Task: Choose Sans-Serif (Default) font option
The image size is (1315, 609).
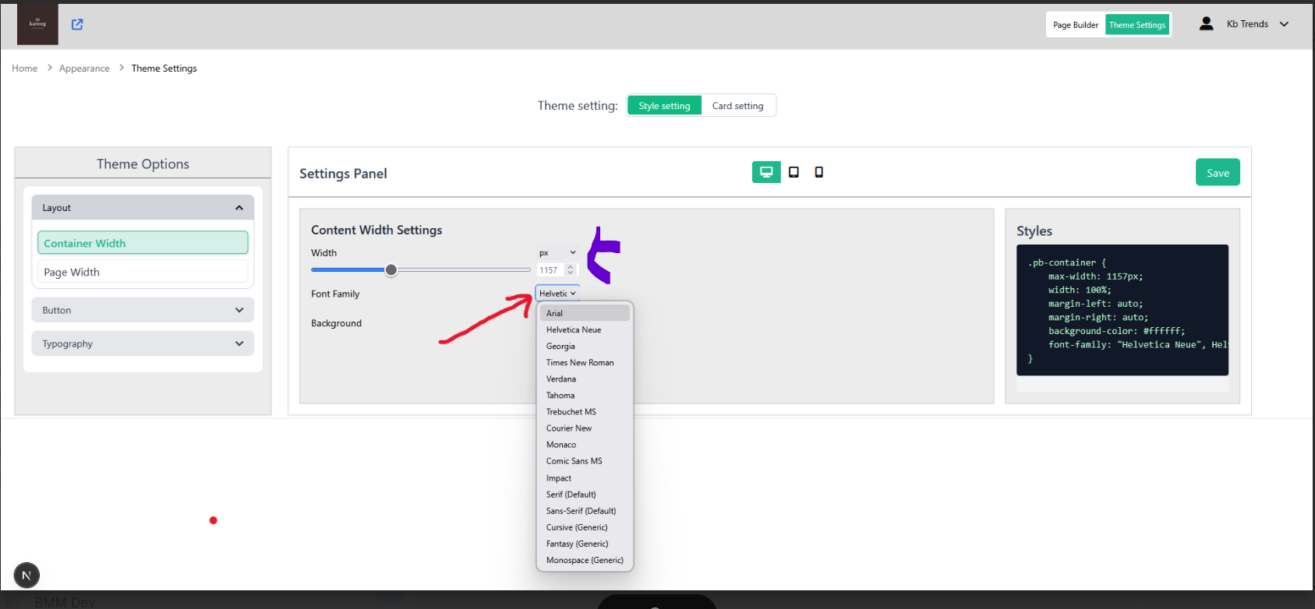Action: 585,511
